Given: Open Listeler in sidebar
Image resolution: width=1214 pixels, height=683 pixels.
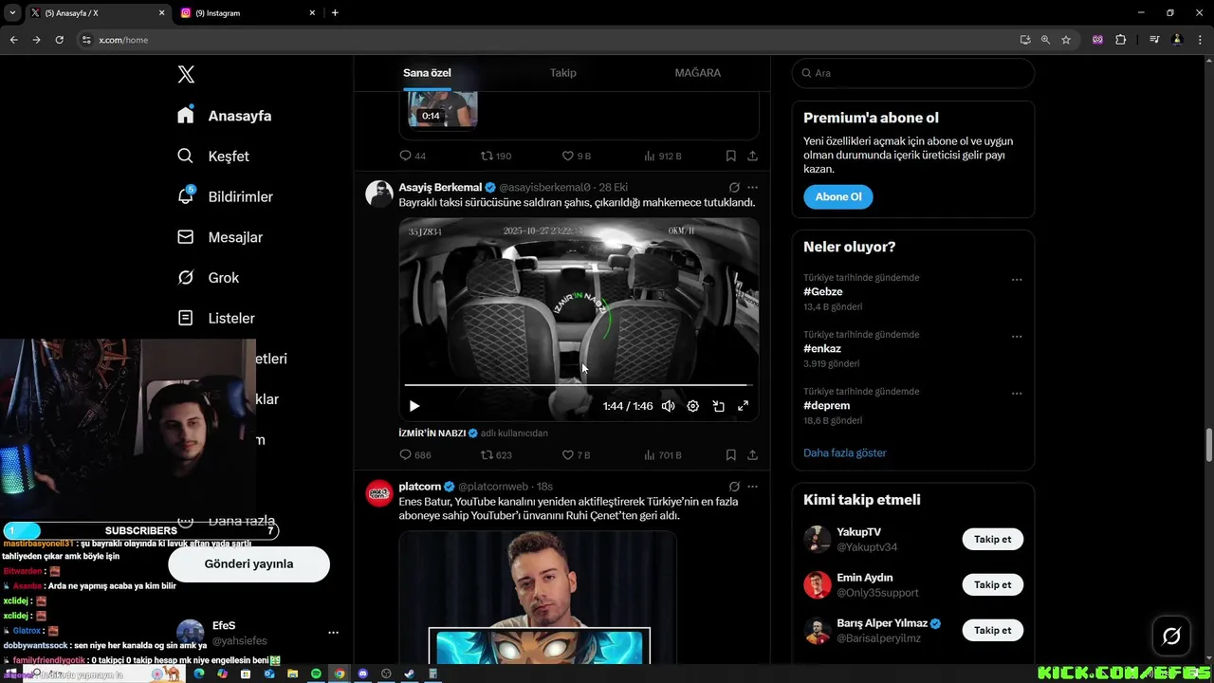Looking at the screenshot, I should pyautogui.click(x=216, y=318).
